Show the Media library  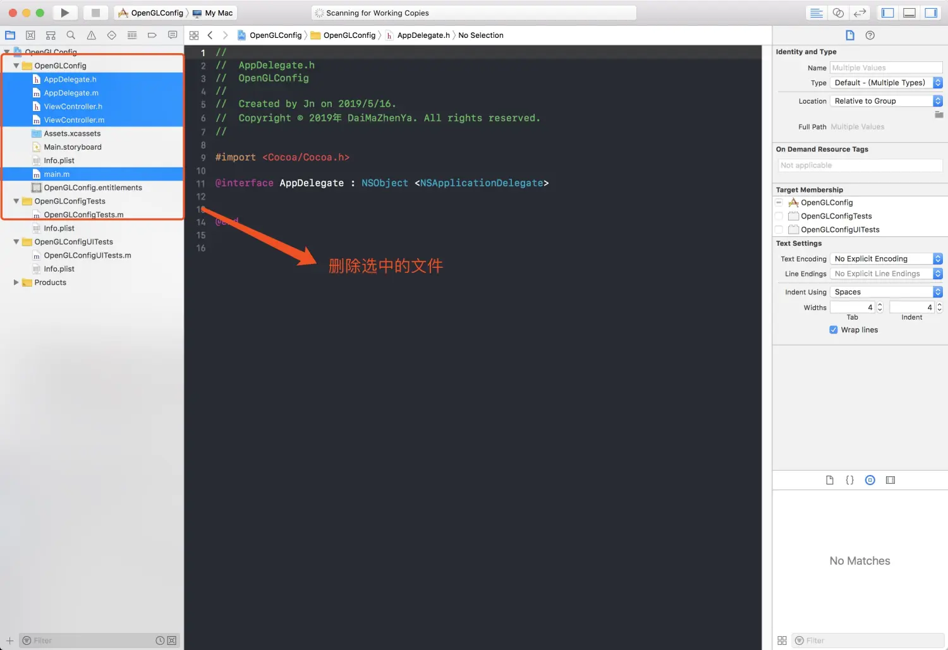(890, 480)
